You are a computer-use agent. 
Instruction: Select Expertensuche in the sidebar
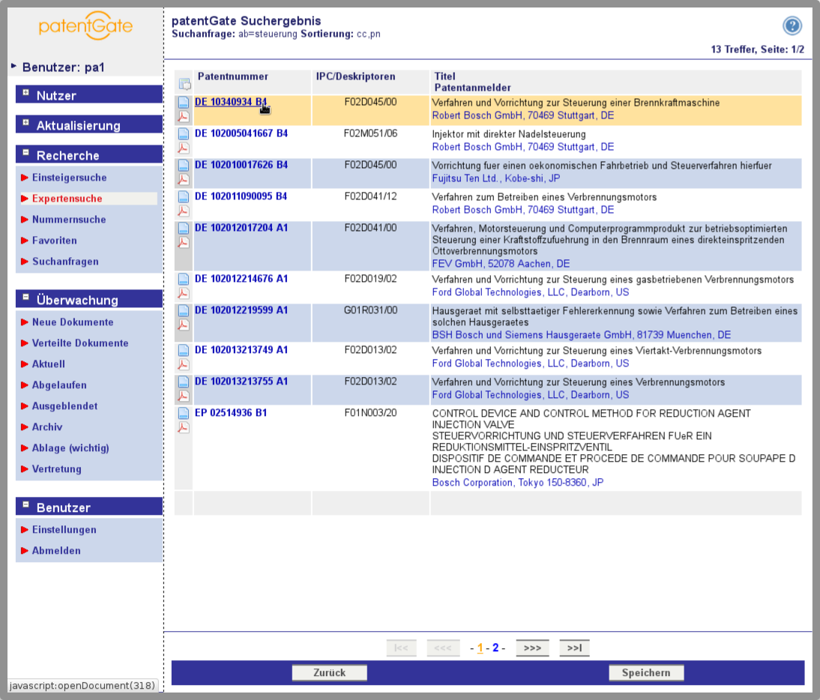point(67,199)
